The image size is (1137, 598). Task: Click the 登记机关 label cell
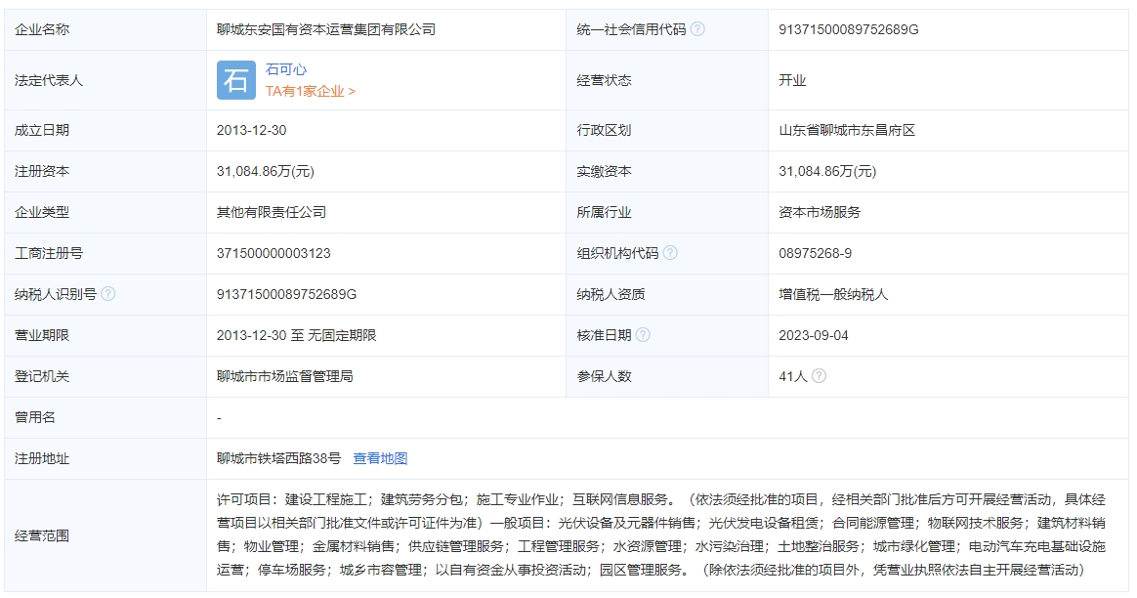[105, 376]
